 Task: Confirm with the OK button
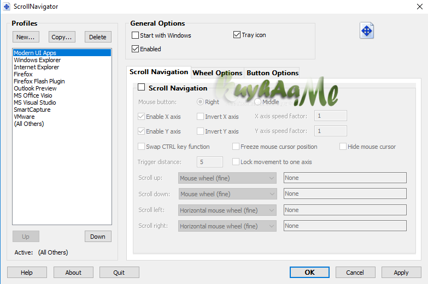[x=309, y=273]
